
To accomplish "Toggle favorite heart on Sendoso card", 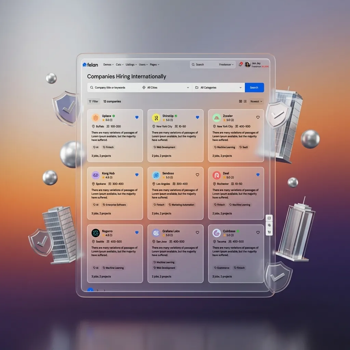I will [197, 175].
